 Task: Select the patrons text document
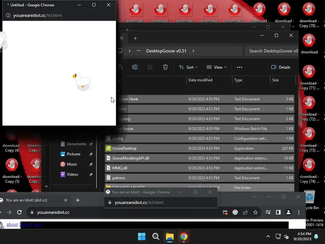(x=200, y=178)
